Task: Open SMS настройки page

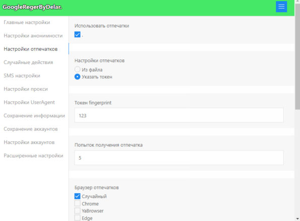Action: tap(22, 76)
